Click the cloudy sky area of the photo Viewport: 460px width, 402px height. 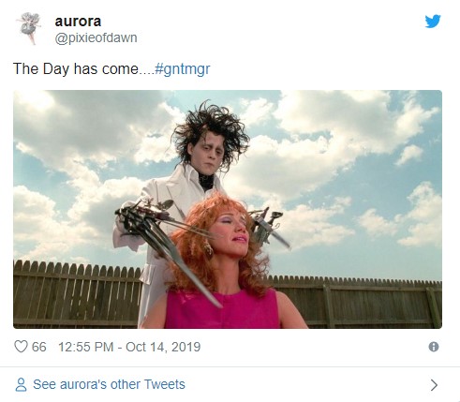[x=344, y=156]
